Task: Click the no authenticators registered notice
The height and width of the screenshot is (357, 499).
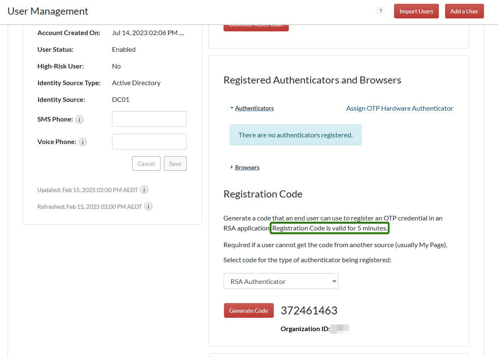Action: pyautogui.click(x=295, y=135)
